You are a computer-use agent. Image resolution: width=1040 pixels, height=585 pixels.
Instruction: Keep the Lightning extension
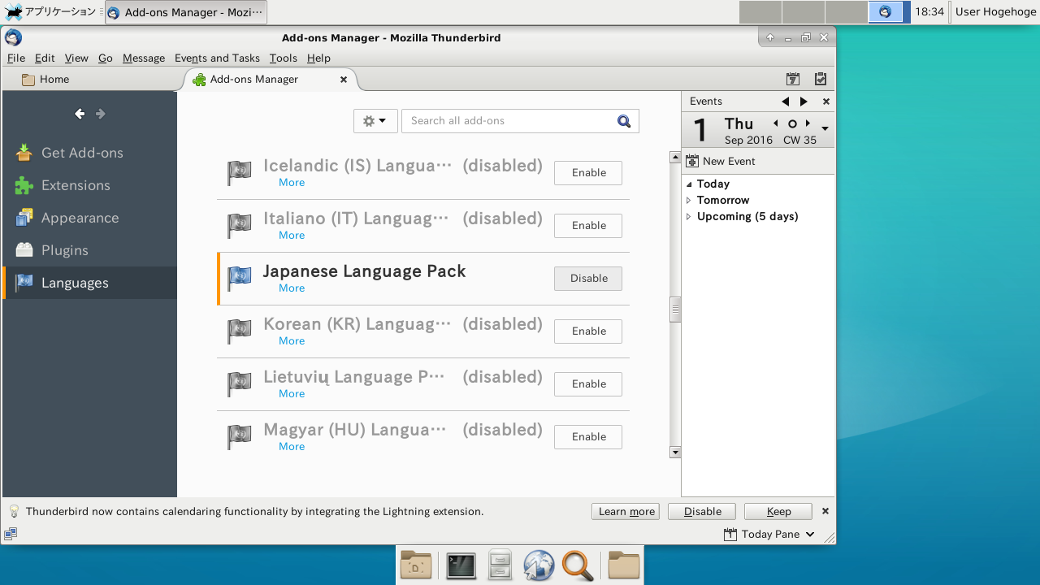(x=778, y=512)
